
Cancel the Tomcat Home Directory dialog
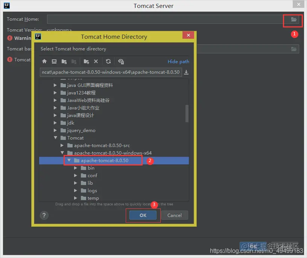[175, 216]
